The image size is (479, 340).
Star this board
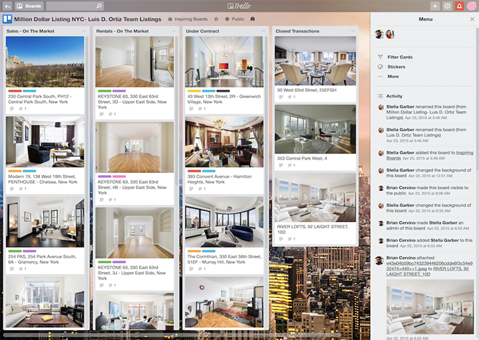(216, 19)
